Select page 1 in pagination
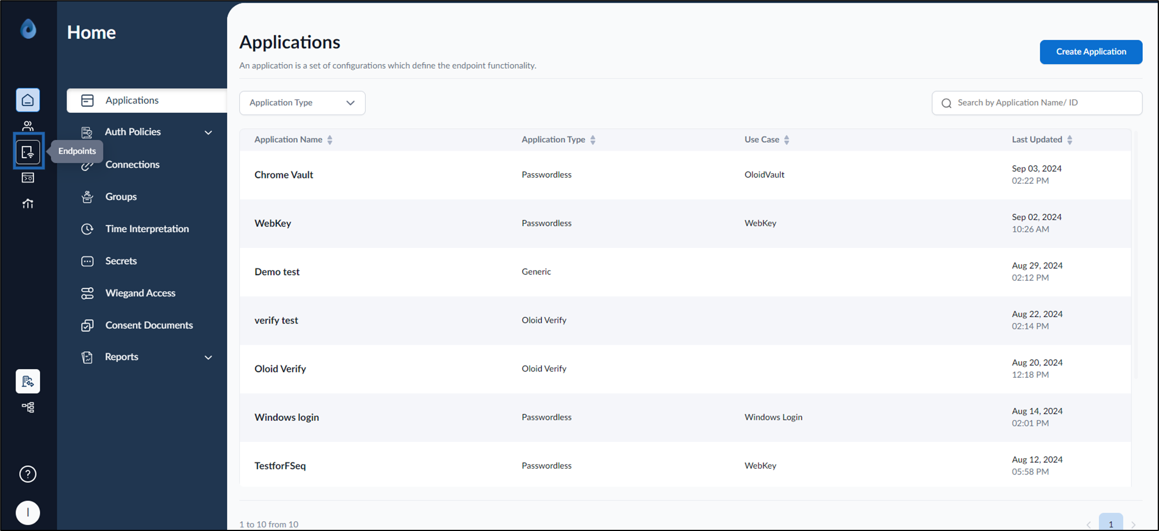This screenshot has width=1159, height=531. 1110,523
